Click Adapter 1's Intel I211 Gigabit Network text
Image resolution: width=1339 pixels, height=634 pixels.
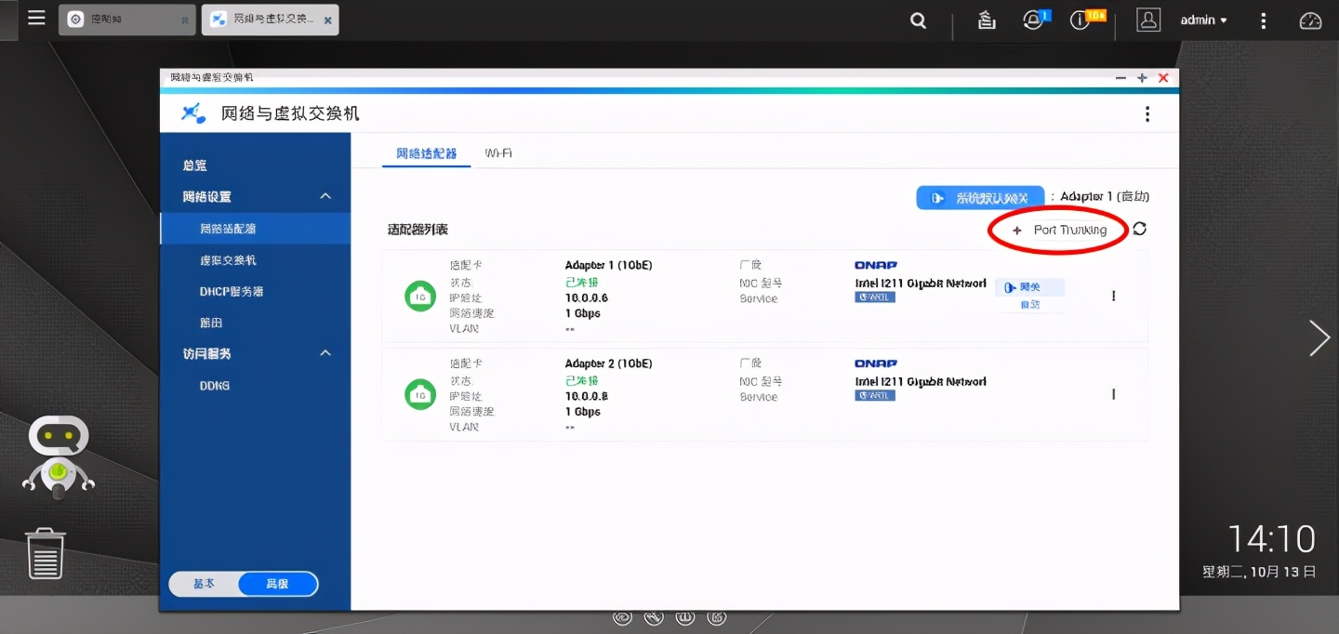(x=921, y=283)
